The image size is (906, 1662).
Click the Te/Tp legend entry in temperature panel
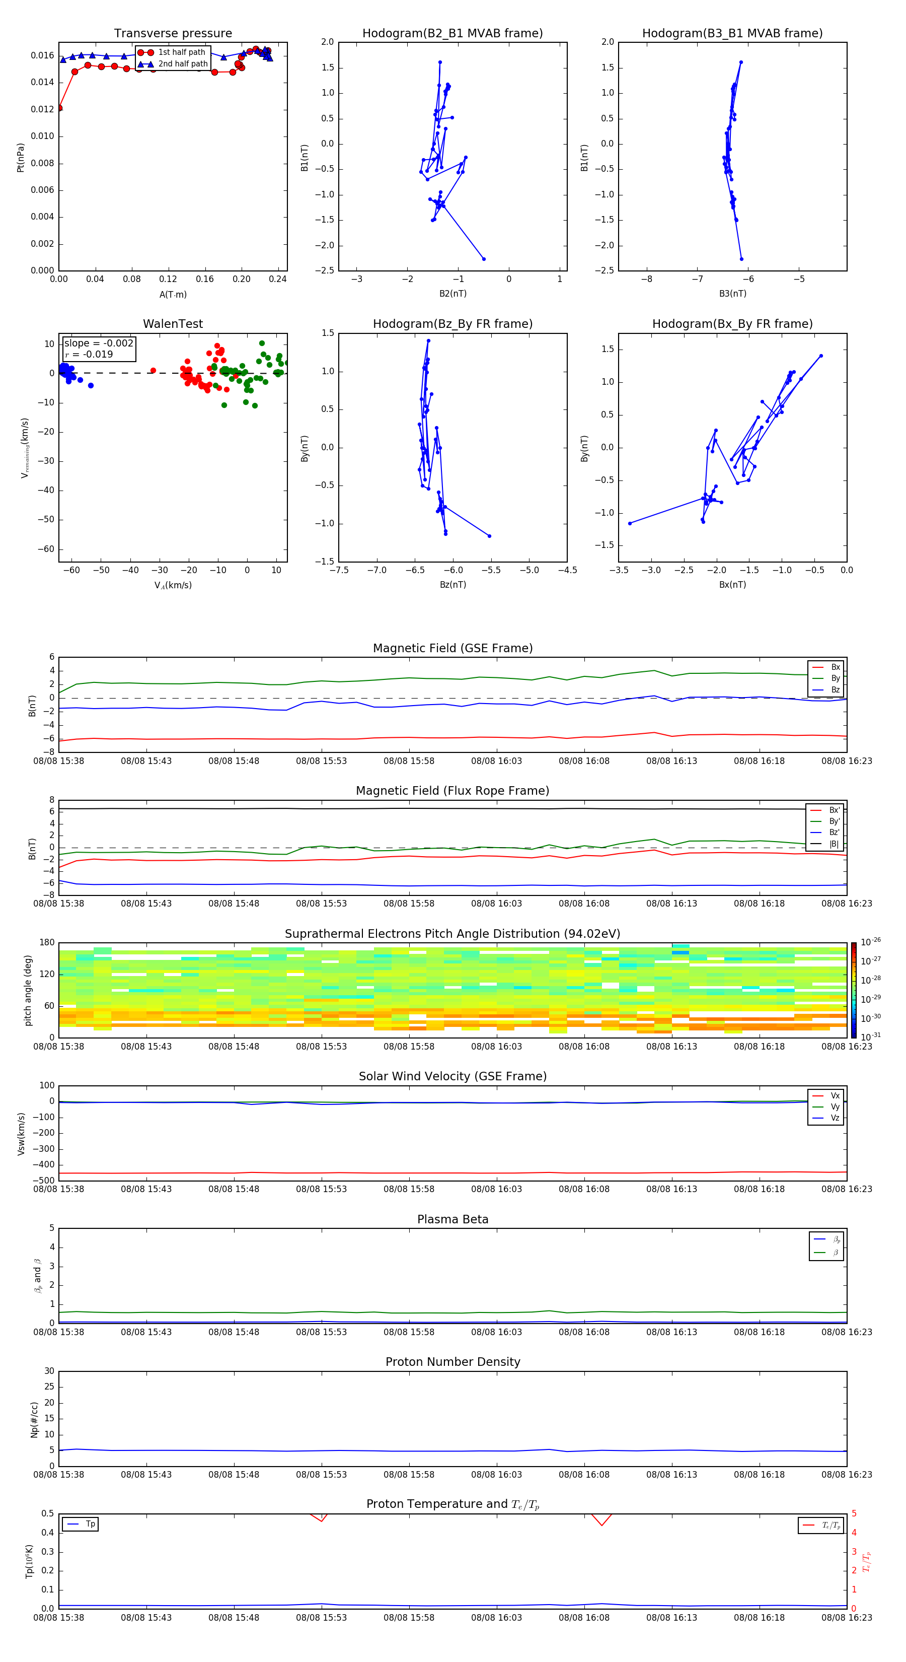821,1526
